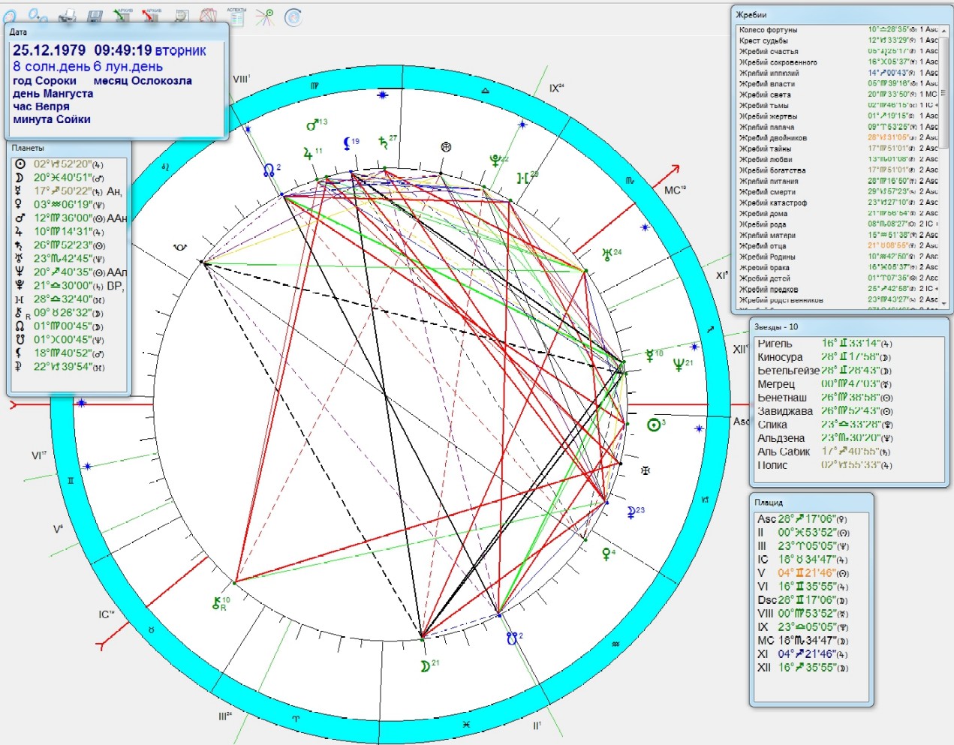The height and width of the screenshot is (745, 954).
Task: Click the printer icon in the toolbar
Action: click(x=68, y=17)
